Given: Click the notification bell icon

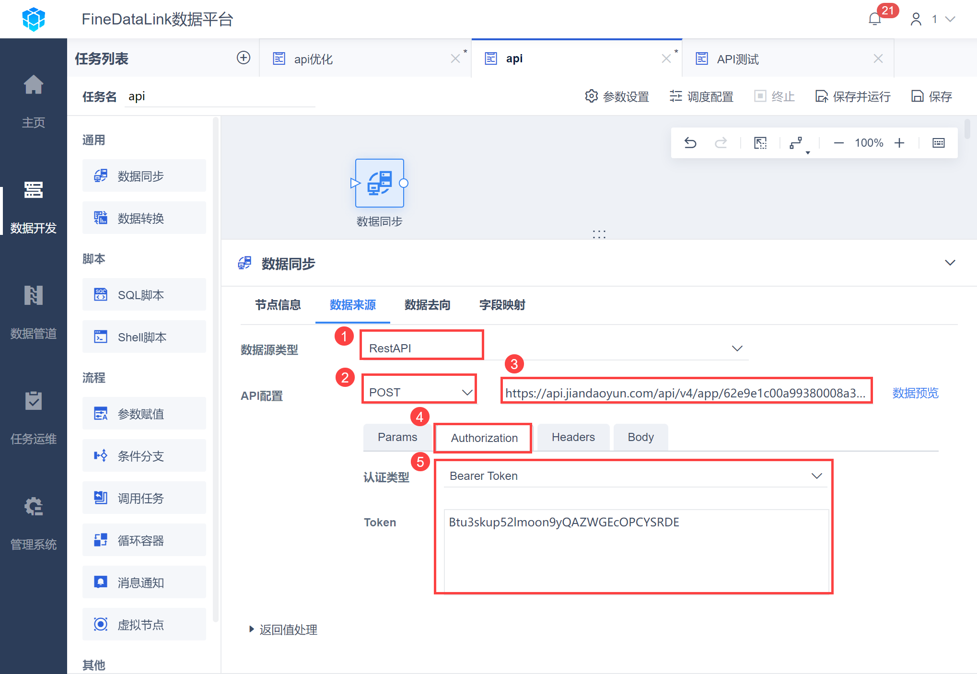Looking at the screenshot, I should [x=875, y=19].
